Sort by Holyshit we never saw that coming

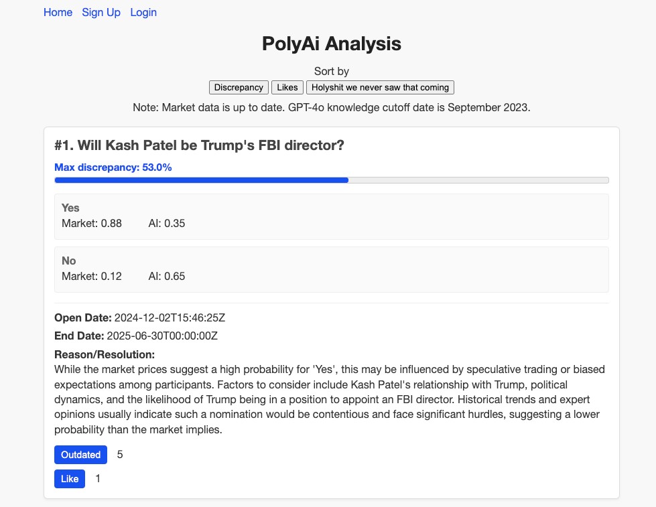pyautogui.click(x=381, y=88)
